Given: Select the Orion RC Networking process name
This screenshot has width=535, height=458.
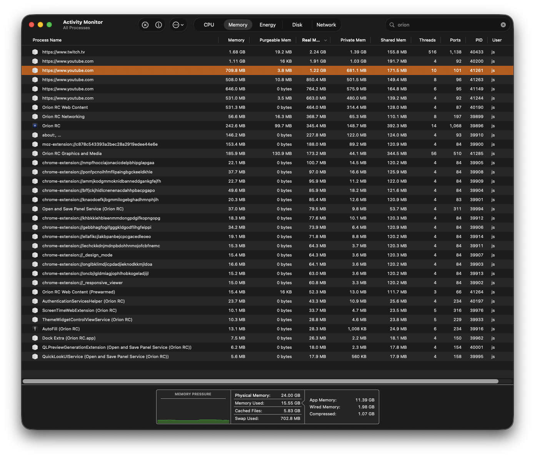Looking at the screenshot, I should pyautogui.click(x=63, y=117).
